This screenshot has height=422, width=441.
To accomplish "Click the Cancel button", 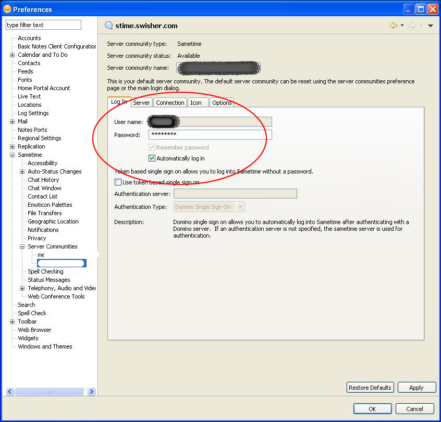I will (414, 409).
